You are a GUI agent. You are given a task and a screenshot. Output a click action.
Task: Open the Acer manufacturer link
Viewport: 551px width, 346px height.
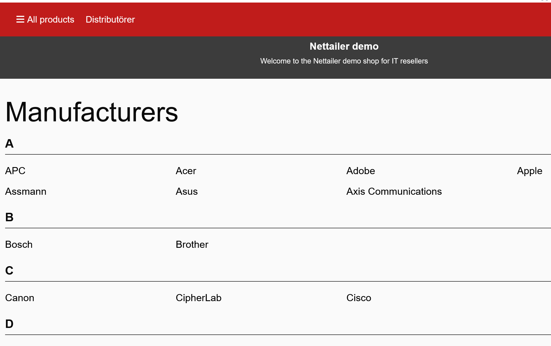click(x=186, y=171)
